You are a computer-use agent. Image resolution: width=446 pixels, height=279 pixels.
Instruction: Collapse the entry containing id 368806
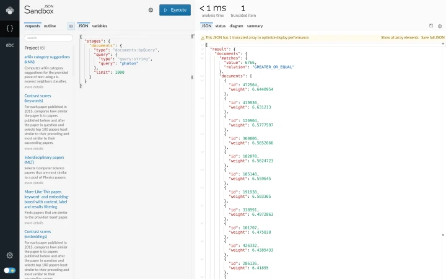pyautogui.click(x=202, y=134)
